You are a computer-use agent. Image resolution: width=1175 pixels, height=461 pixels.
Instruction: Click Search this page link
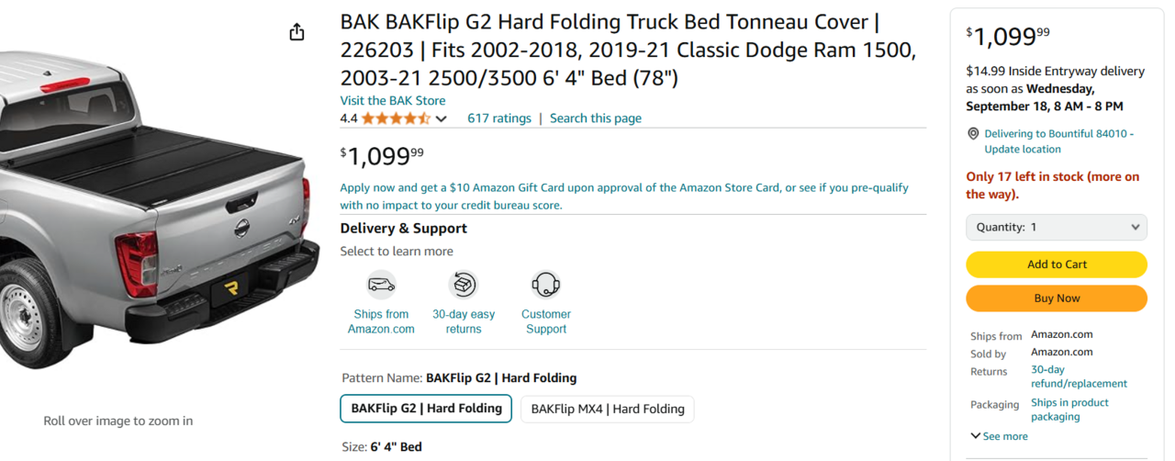click(x=596, y=118)
